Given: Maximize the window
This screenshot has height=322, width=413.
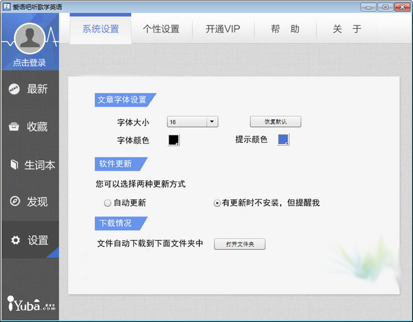Looking at the screenshot, I should [x=385, y=7].
